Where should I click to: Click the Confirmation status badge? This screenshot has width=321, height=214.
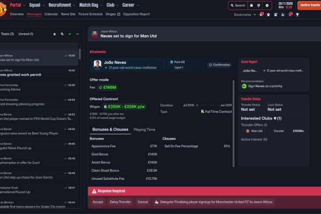pos(220,65)
